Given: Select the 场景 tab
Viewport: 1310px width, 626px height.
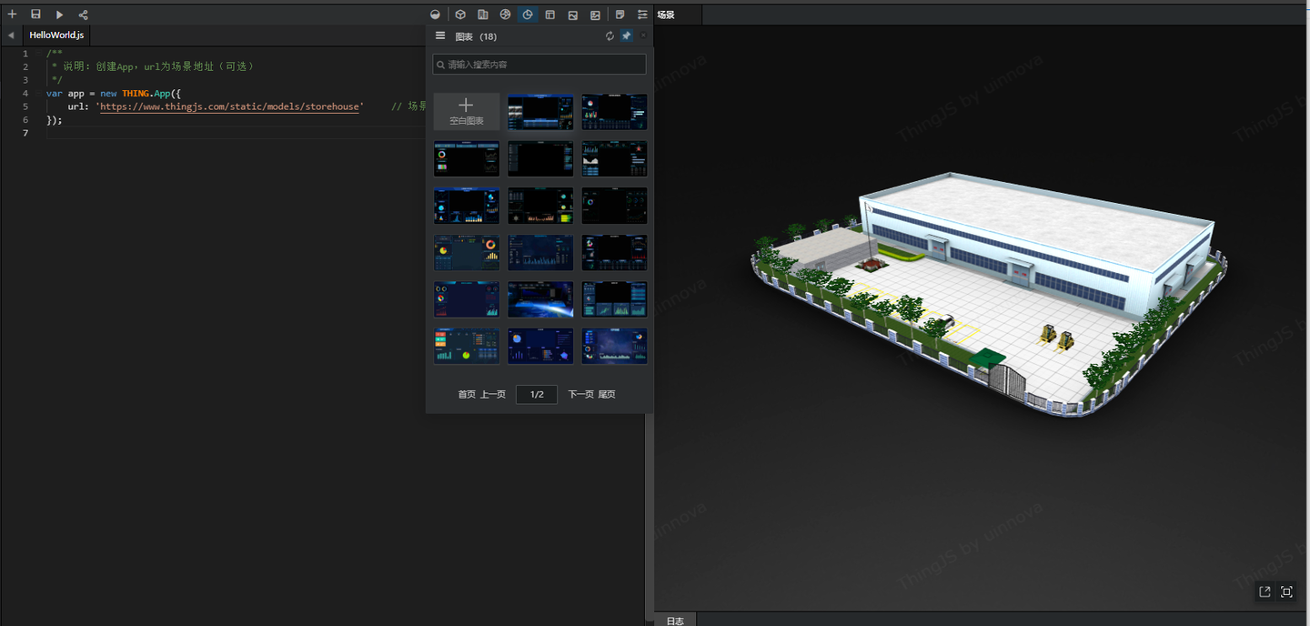Looking at the screenshot, I should click(666, 15).
